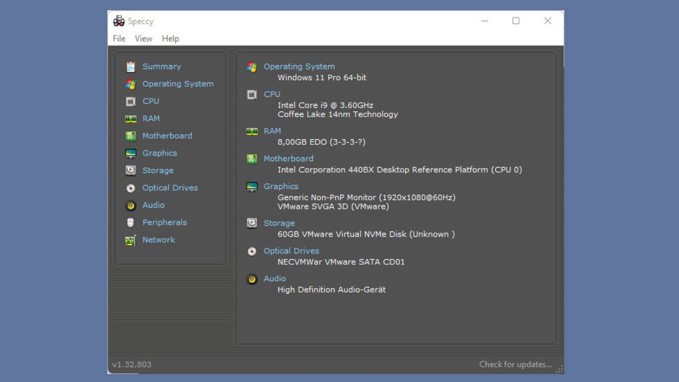The height and width of the screenshot is (382, 679).
Task: Click the RAM icon in summary panel
Action: pyautogui.click(x=252, y=131)
